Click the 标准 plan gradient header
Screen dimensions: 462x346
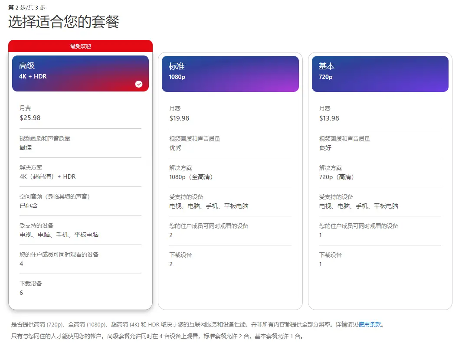coord(230,74)
